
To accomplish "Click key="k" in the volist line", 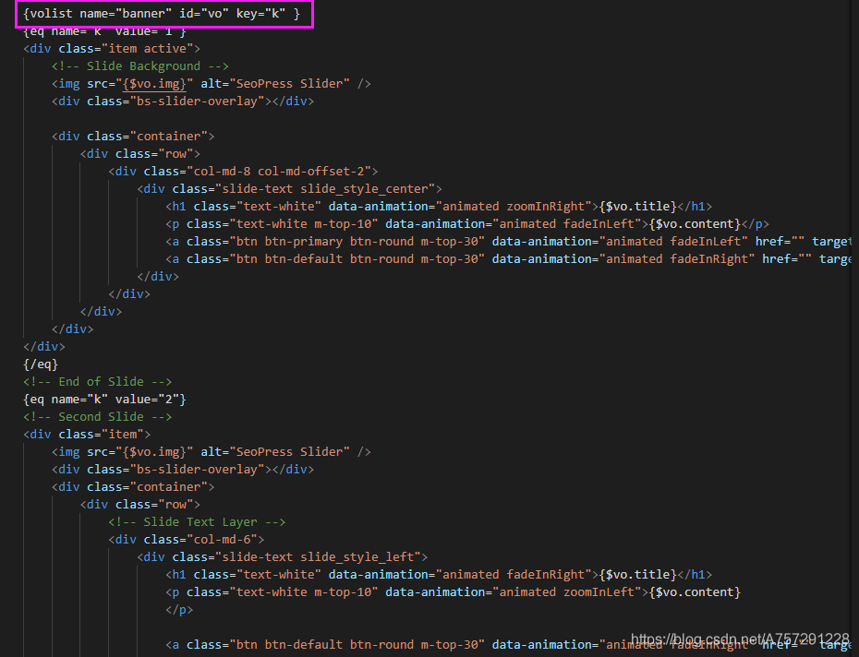I will [x=260, y=13].
